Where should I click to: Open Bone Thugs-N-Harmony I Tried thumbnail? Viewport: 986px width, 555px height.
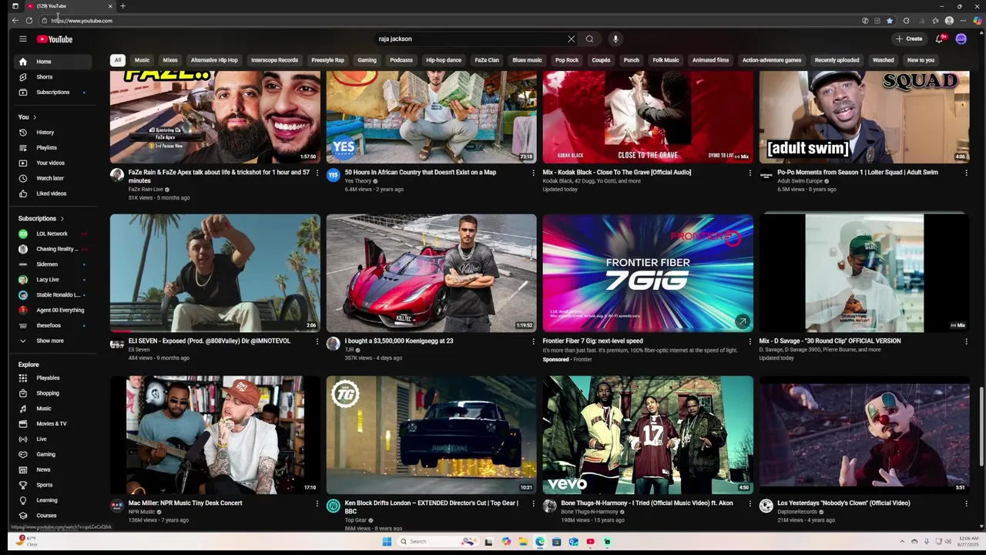pyautogui.click(x=648, y=435)
